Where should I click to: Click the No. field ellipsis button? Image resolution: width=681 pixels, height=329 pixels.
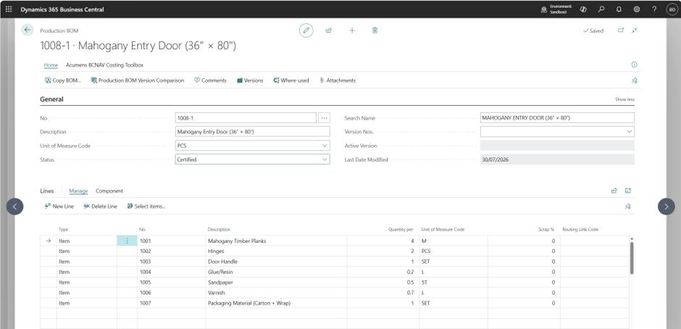coord(324,118)
